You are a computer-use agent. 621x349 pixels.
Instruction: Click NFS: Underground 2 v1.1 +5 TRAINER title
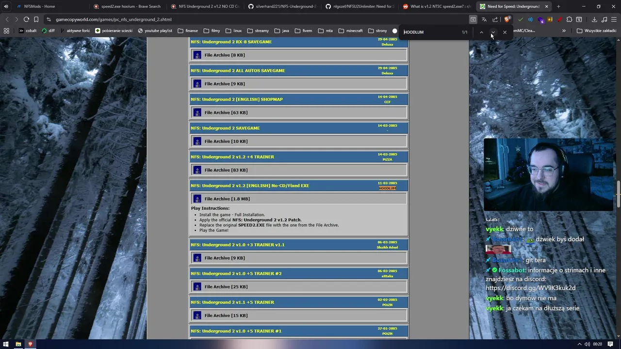tap(232, 302)
